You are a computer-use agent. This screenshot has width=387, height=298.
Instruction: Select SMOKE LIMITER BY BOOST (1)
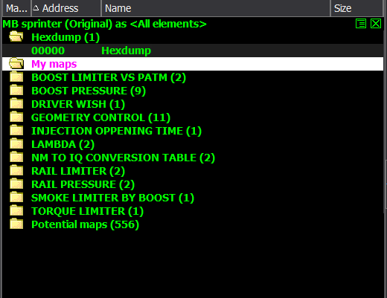pyautogui.click(x=112, y=198)
